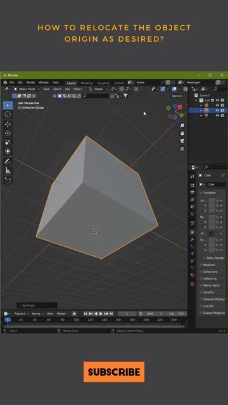The height and width of the screenshot is (405, 228).
Task: Open the Physics properties tab
Action: pyautogui.click(x=193, y=254)
